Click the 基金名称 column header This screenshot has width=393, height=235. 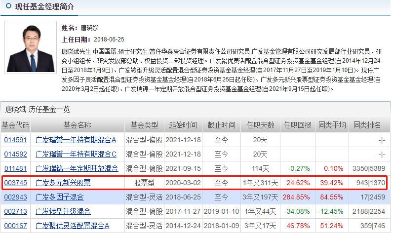click(x=78, y=125)
